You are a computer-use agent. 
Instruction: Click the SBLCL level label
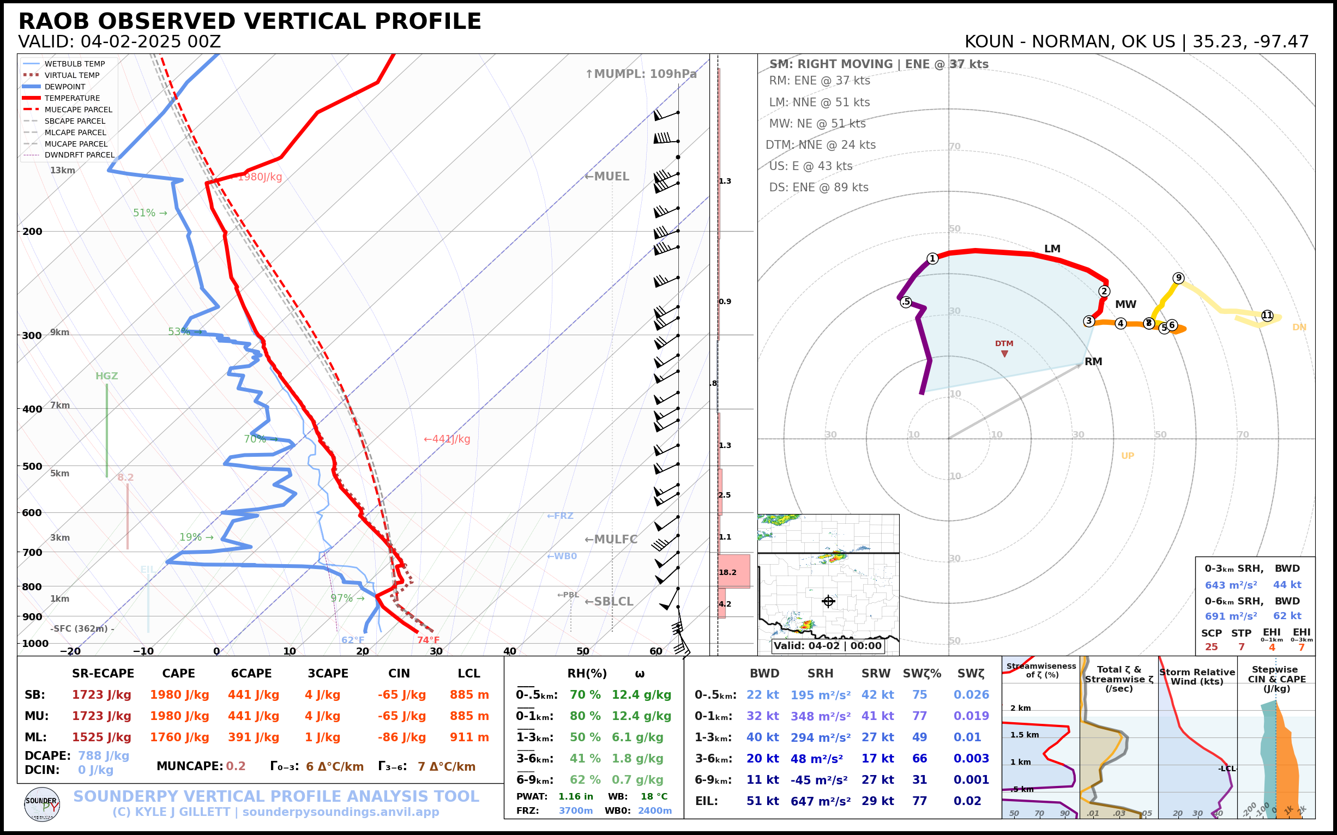click(x=609, y=601)
